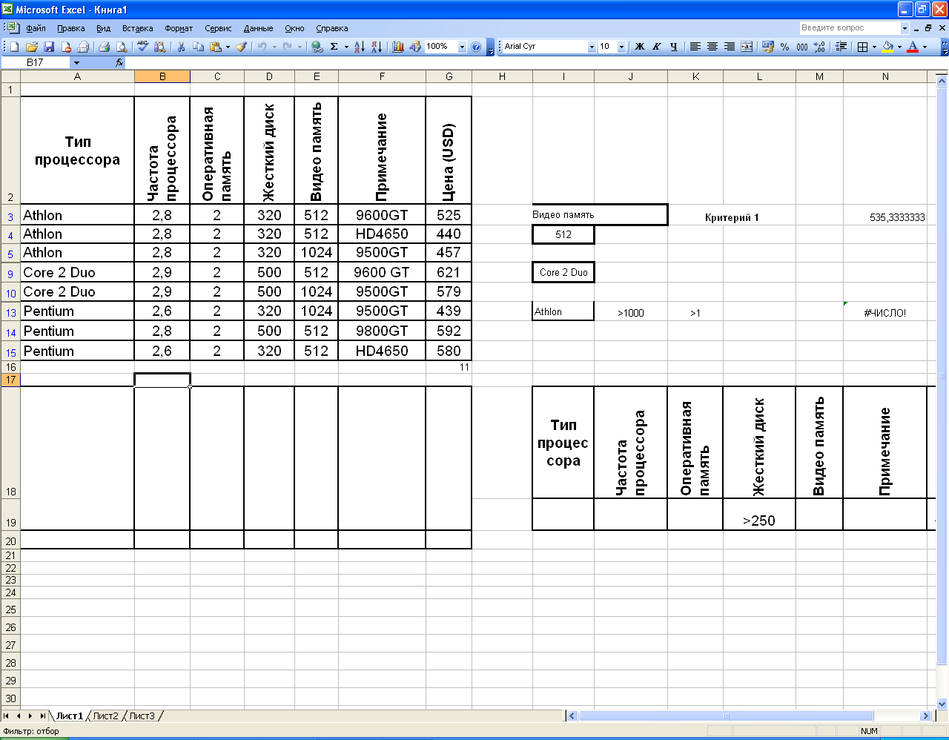This screenshot has height=740, width=949.
Task: Expand the fill color palette arrow
Action: tap(899, 47)
